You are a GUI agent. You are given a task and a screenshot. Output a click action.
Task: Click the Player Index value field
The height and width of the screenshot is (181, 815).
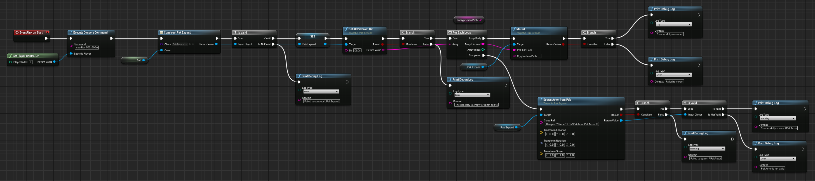(31, 62)
